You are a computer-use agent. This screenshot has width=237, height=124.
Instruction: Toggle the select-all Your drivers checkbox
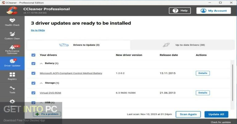point(33,55)
